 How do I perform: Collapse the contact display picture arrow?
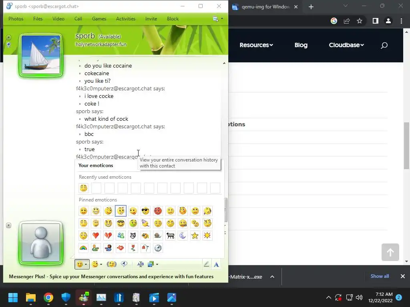(x=9, y=37)
